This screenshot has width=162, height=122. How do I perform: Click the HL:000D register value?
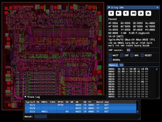point(150,23)
